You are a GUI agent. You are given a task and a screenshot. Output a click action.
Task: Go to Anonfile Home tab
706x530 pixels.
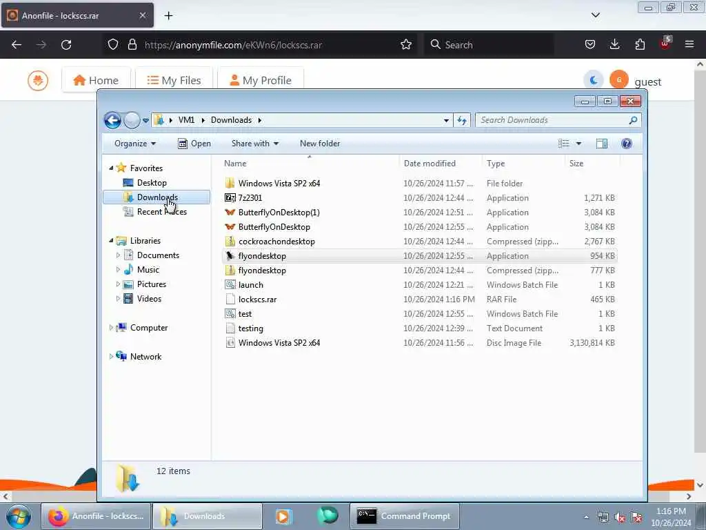pos(96,80)
